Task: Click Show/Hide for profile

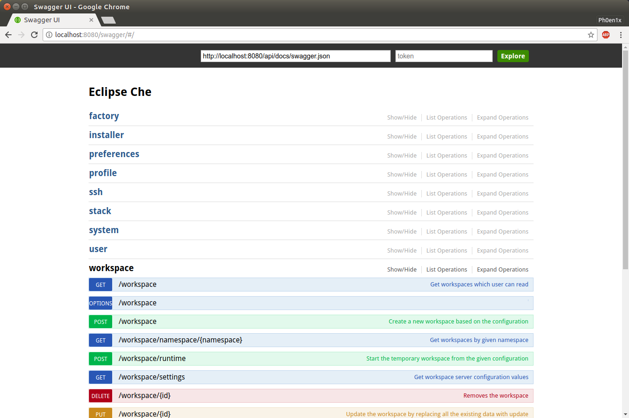Action: [x=402, y=175]
